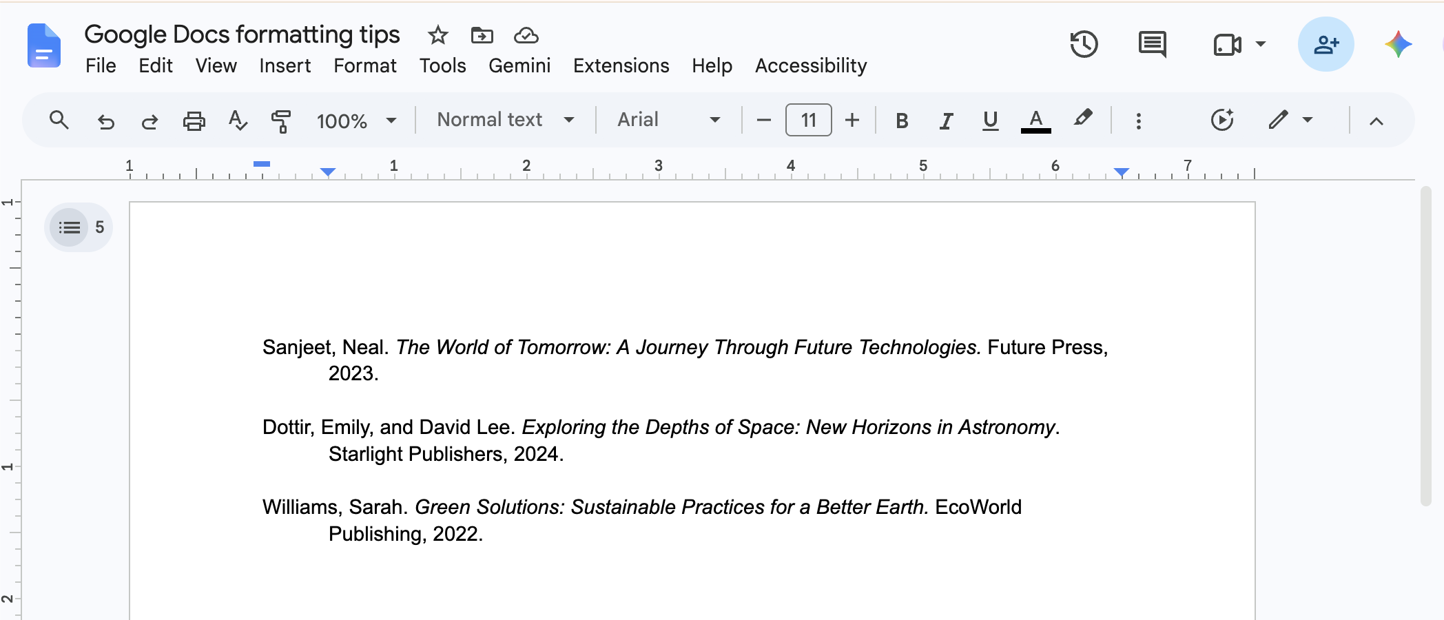Open the Insert menu
The image size is (1444, 620).
[285, 65]
